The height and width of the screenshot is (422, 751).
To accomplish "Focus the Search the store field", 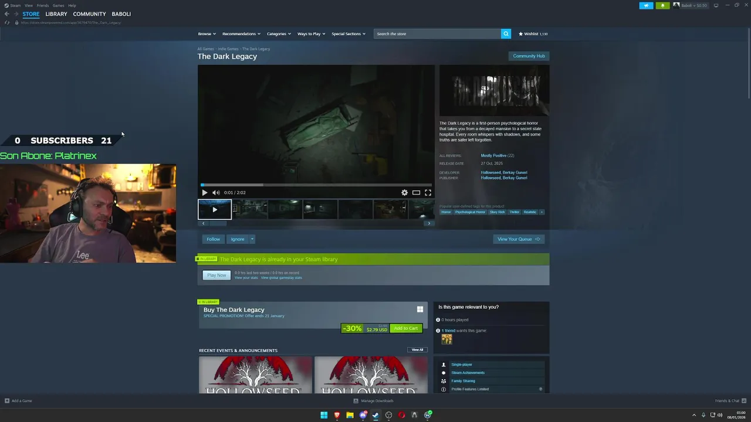I will click(x=437, y=33).
